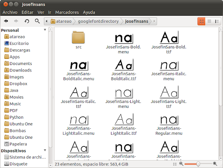Collapse the Dispositivos sidebar section

(45, 150)
